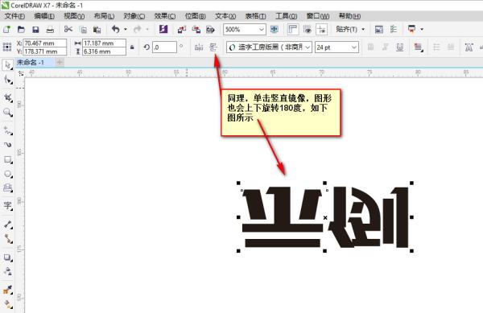This screenshot has width=483, height=313.
Task: Toggle show guidelines
Action: click(x=321, y=30)
